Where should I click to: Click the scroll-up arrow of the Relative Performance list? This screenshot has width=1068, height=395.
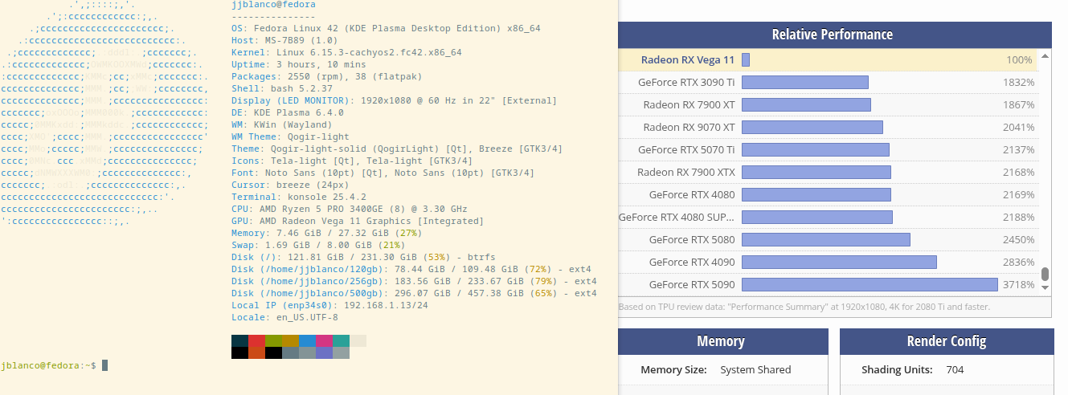pos(1045,56)
